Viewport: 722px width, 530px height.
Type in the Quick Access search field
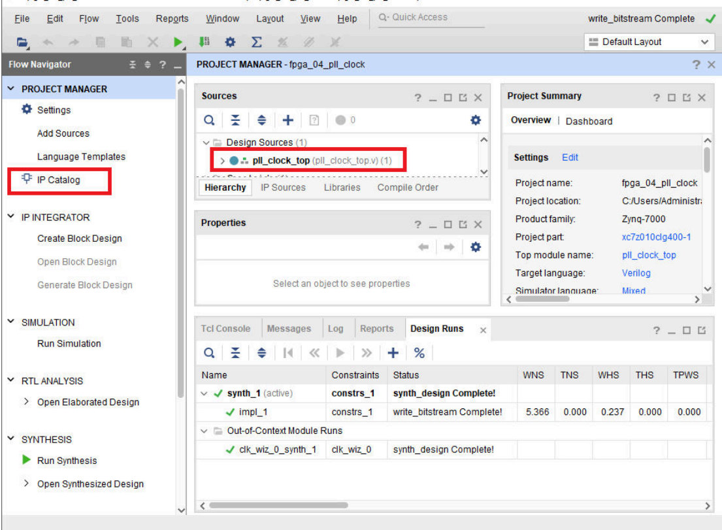(x=431, y=18)
